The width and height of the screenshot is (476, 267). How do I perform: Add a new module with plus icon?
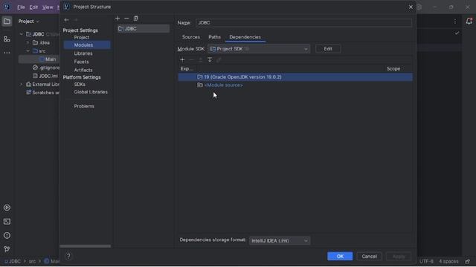118,19
